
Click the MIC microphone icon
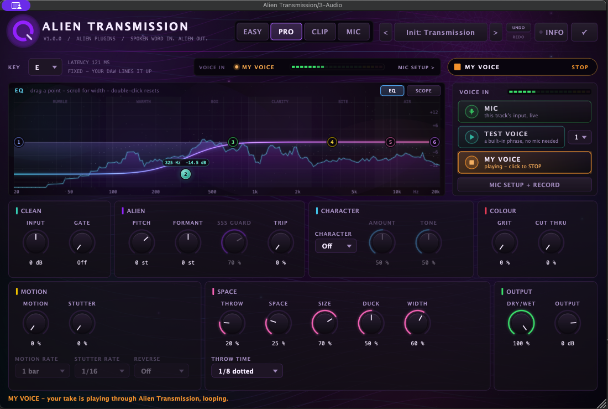tap(471, 112)
